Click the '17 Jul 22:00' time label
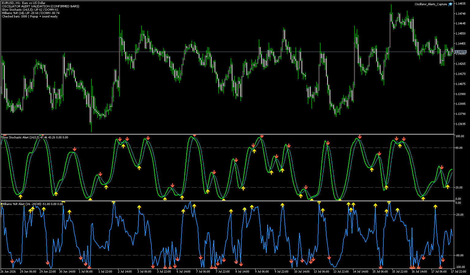 click(x=459, y=271)
